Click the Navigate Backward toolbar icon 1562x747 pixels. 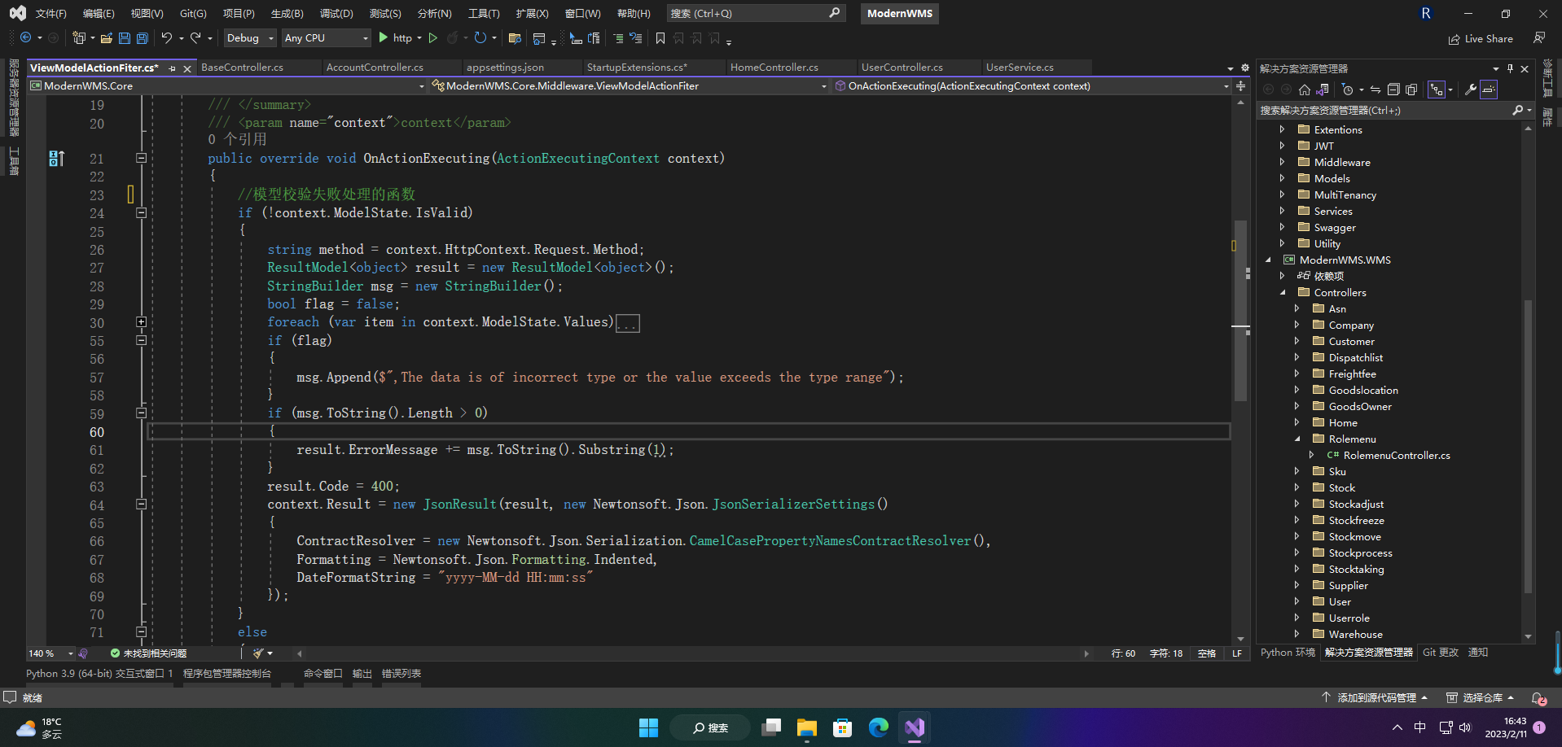26,38
